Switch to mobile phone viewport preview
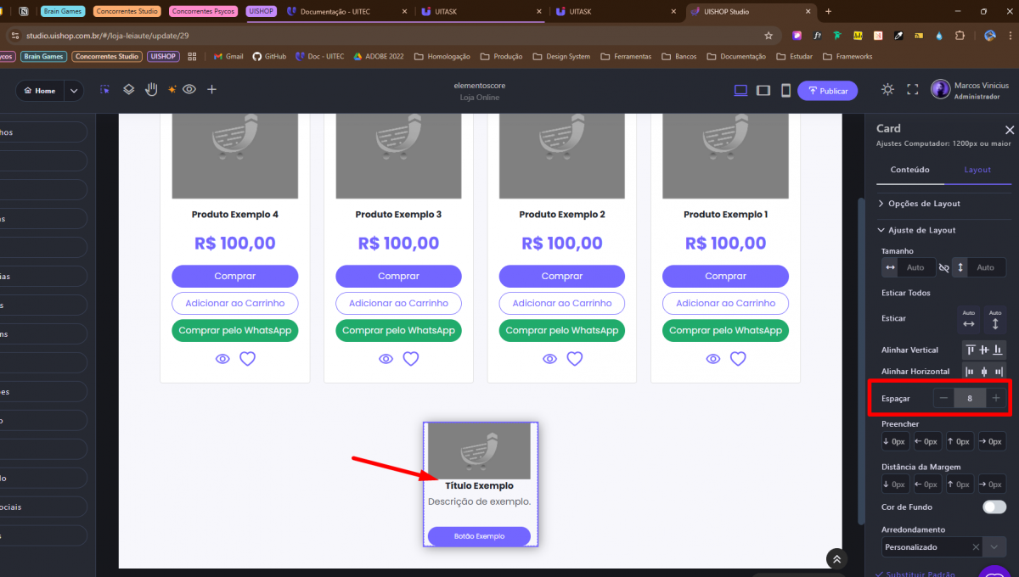 click(x=785, y=91)
